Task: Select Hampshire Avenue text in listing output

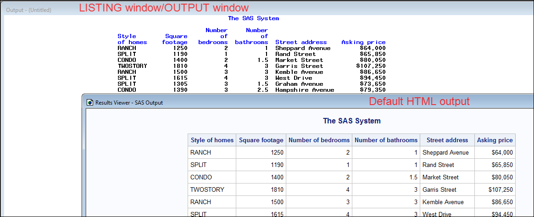Action: click(305, 90)
